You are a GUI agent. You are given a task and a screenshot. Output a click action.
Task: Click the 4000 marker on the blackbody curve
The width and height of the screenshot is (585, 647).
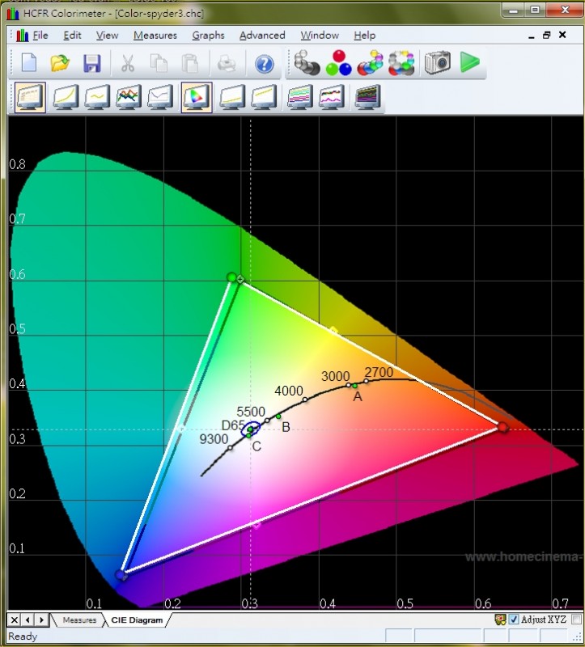[305, 400]
